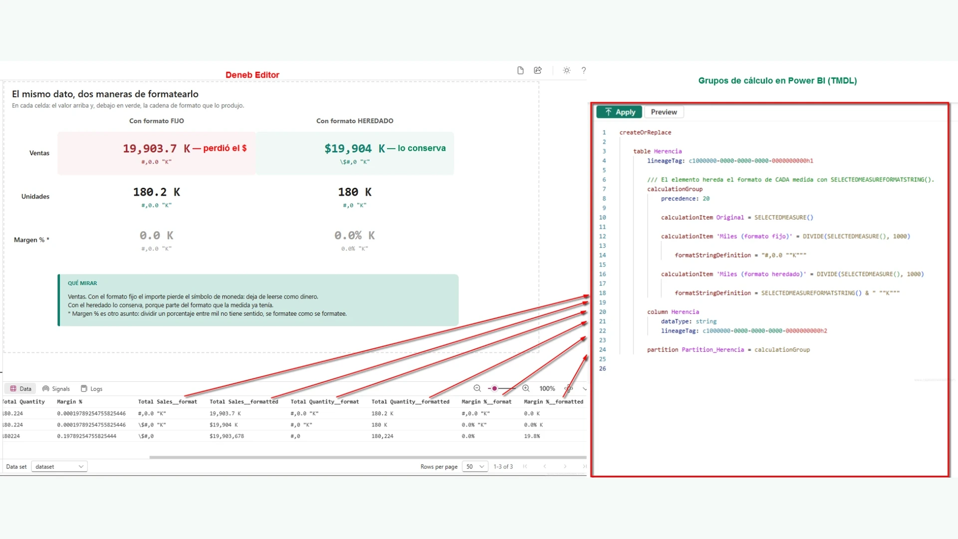958x539 pixels.
Task: Toggle the light theme sun icon
Action: pos(566,70)
